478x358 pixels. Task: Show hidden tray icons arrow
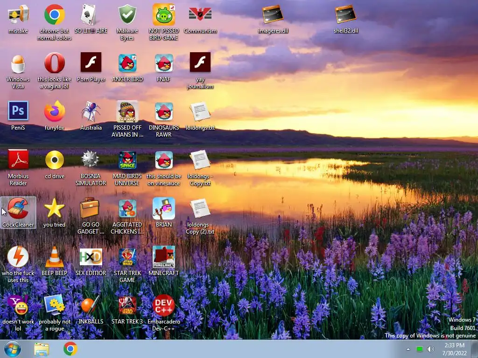408,349
